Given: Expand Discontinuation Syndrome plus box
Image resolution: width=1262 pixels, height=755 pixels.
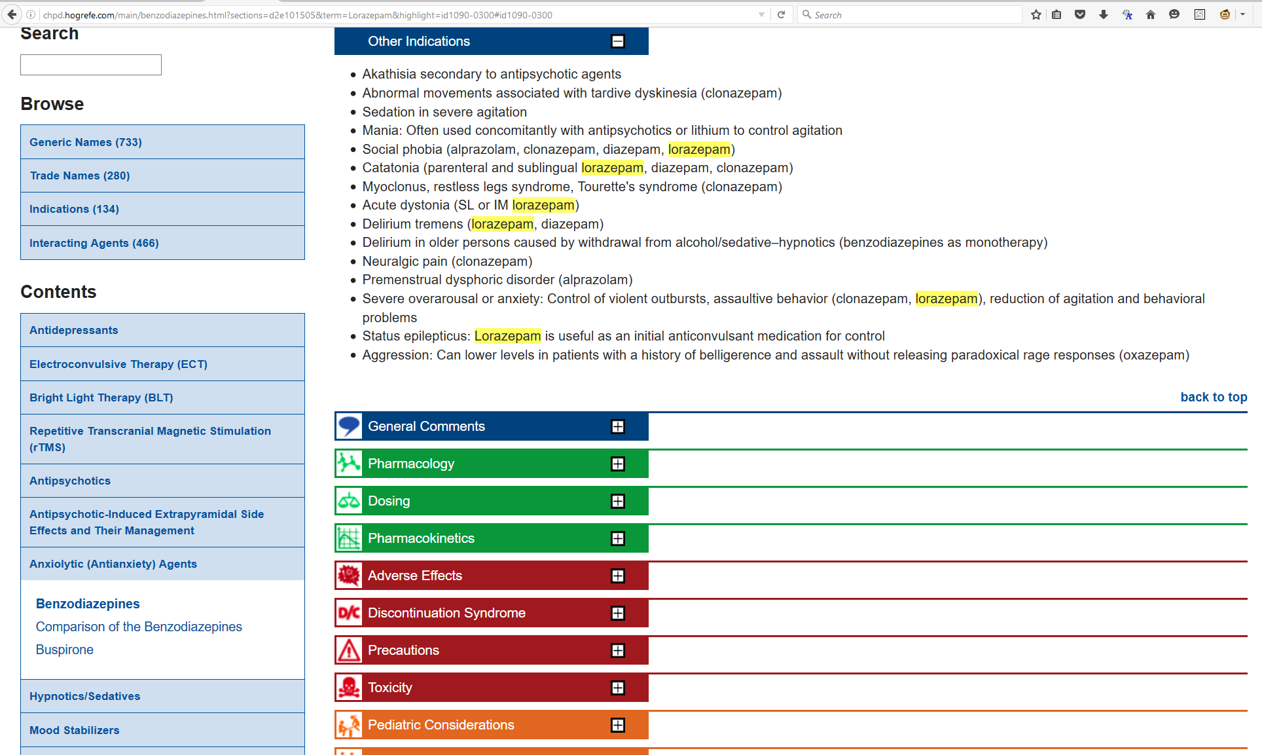Looking at the screenshot, I should (618, 613).
